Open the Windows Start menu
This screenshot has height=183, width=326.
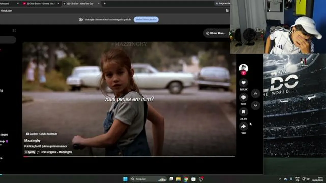(x=125, y=179)
